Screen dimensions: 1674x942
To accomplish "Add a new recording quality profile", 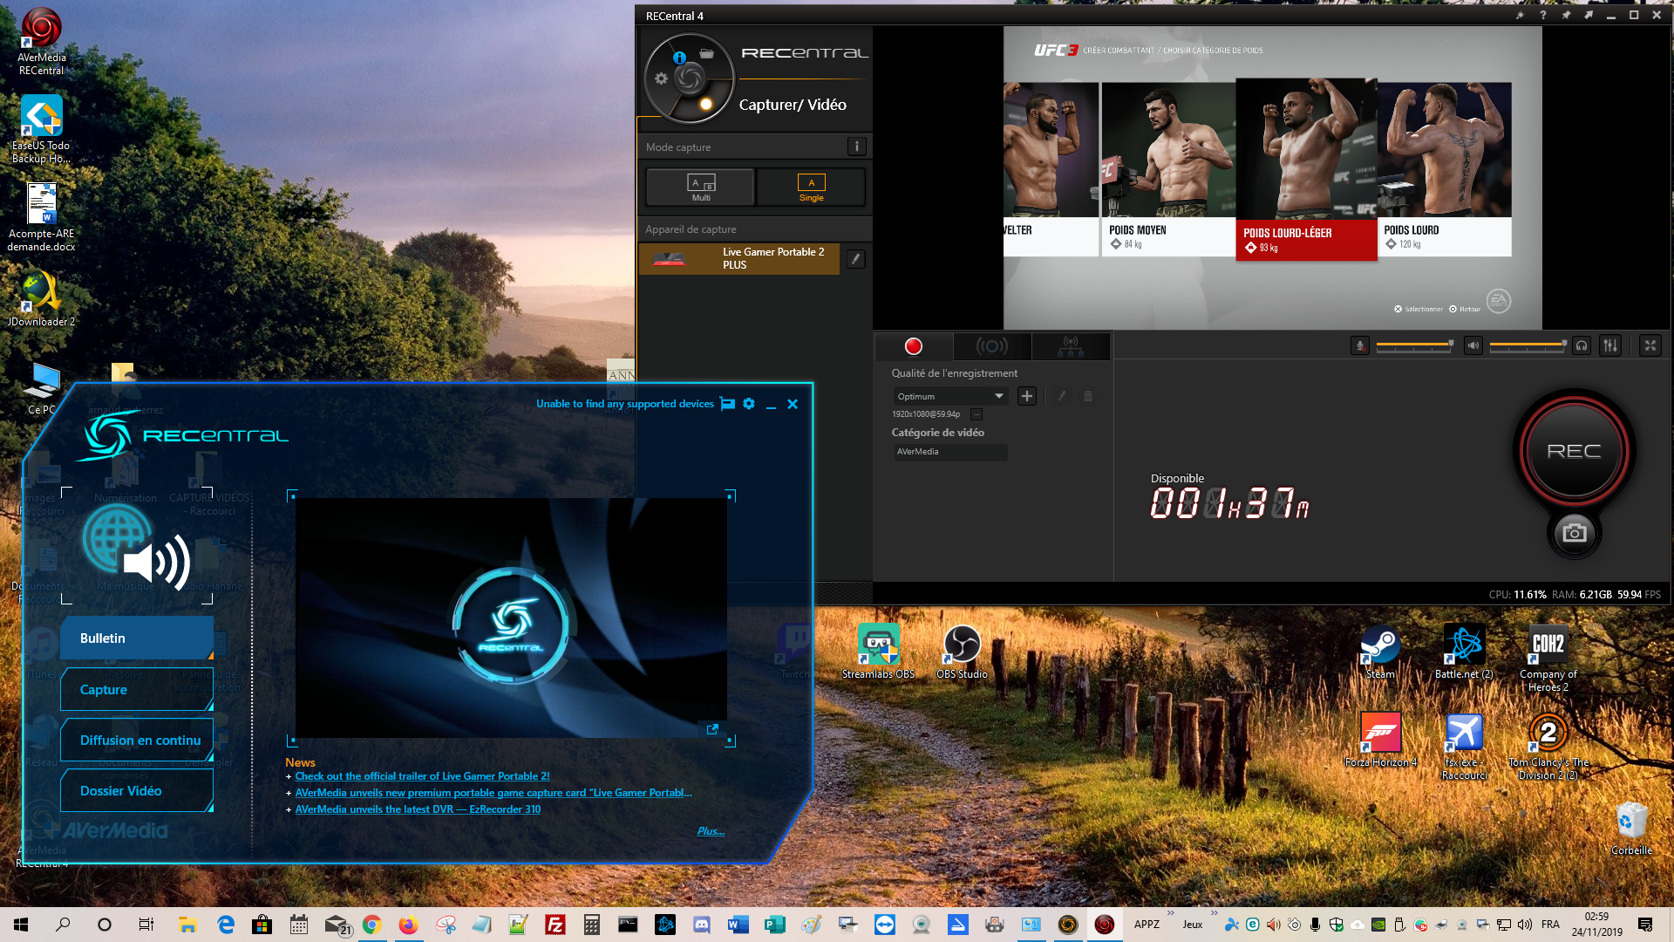I will pyautogui.click(x=1027, y=396).
